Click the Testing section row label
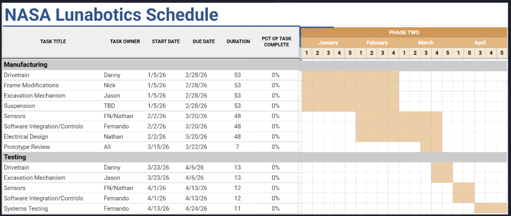Viewport: 511px width, 216px height. 15,157
